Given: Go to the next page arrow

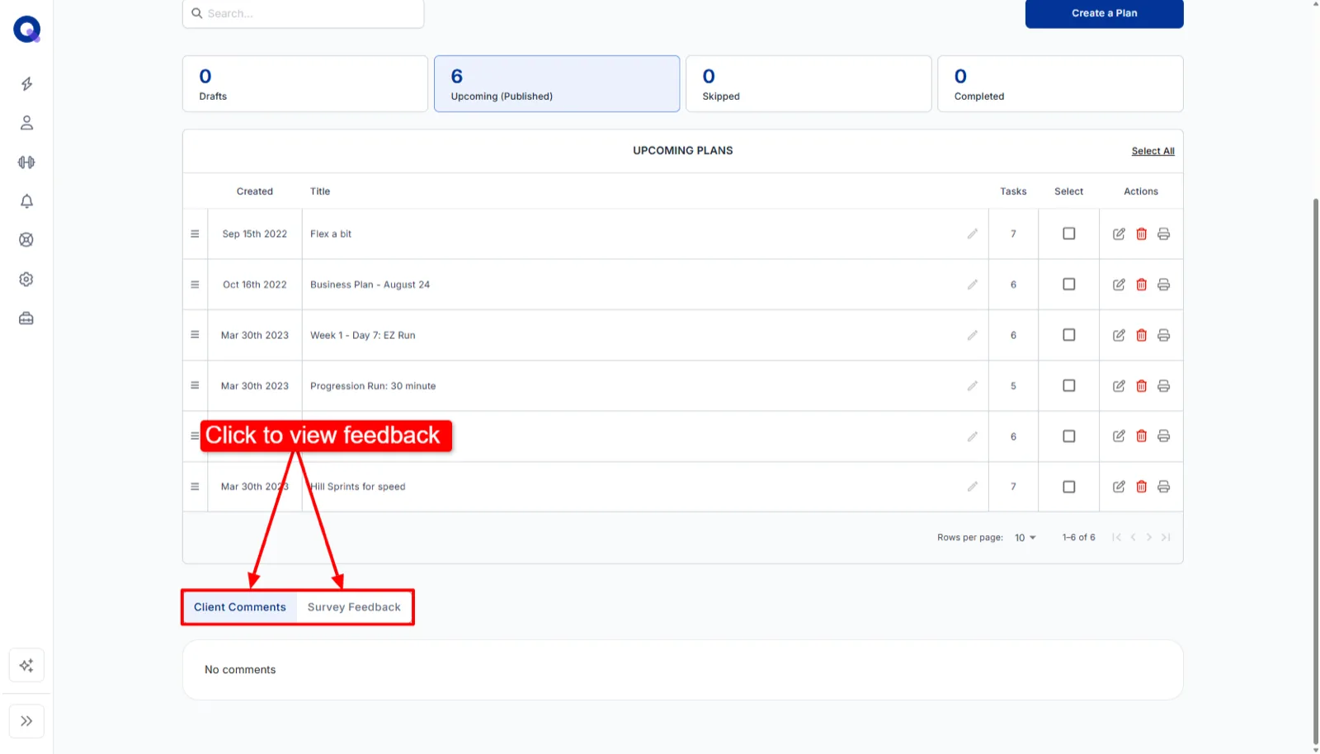Looking at the screenshot, I should click(1148, 537).
